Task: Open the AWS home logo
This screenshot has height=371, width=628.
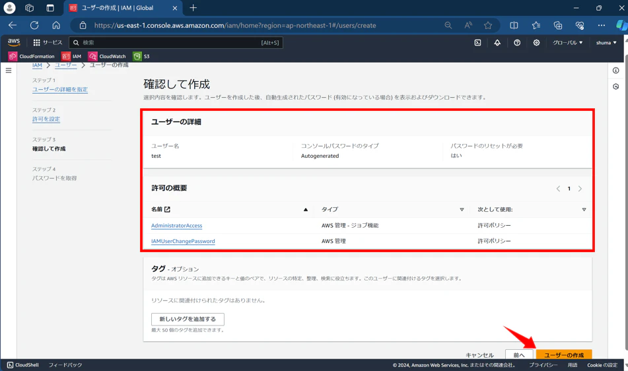Action: pos(14,42)
